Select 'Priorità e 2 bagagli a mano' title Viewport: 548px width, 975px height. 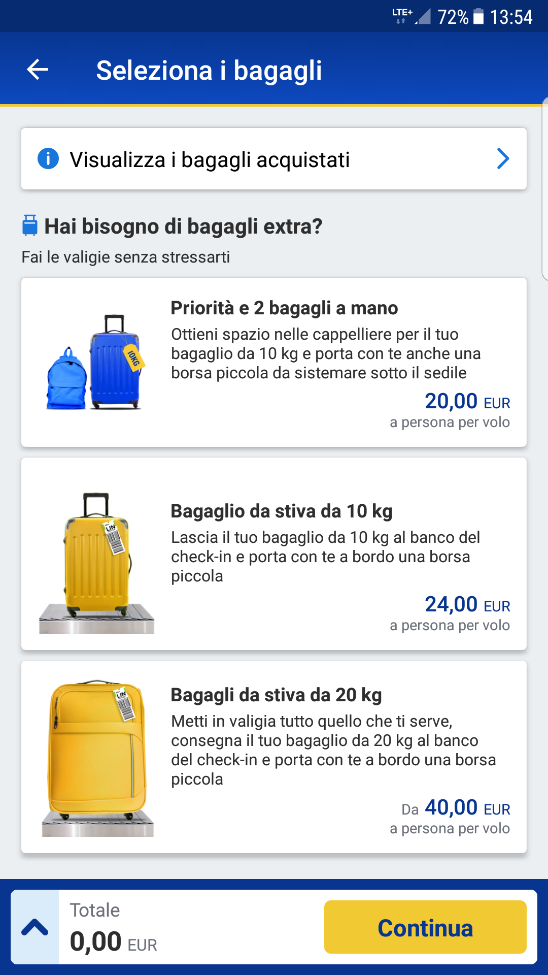click(284, 308)
